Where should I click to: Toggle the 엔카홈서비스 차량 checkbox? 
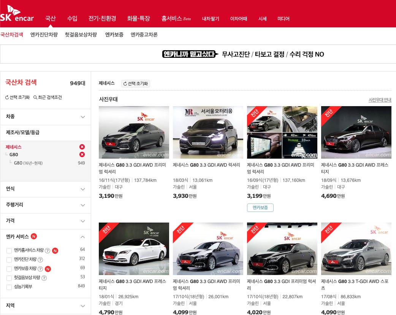(x=9, y=251)
